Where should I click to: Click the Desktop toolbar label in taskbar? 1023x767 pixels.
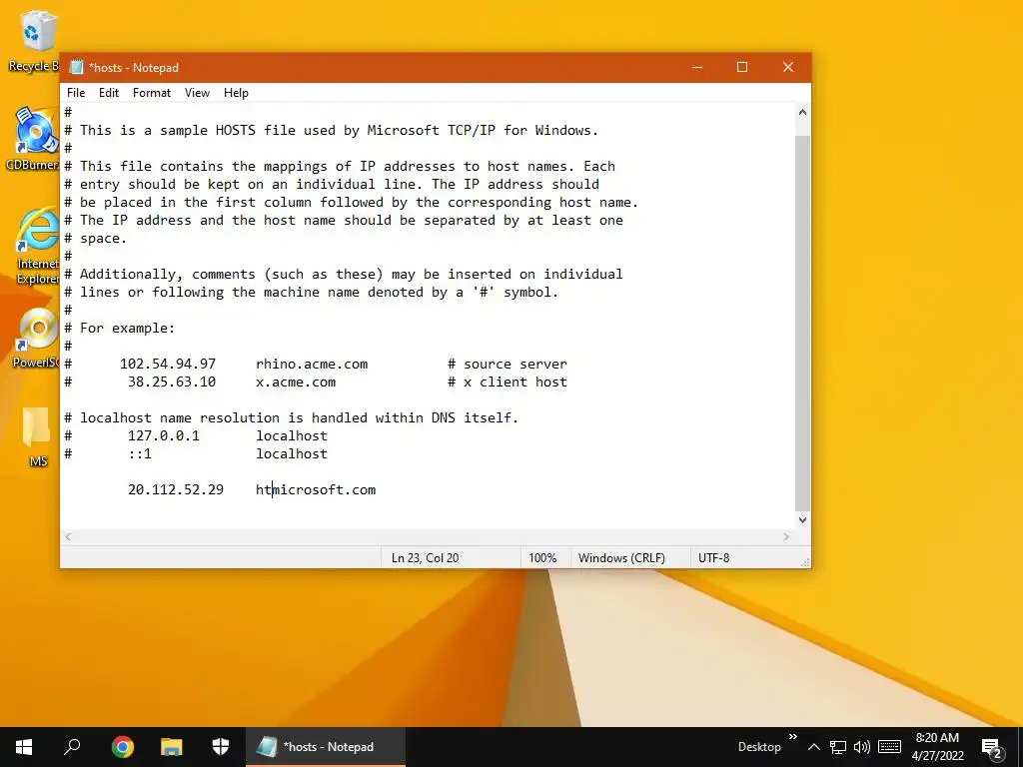(759, 747)
